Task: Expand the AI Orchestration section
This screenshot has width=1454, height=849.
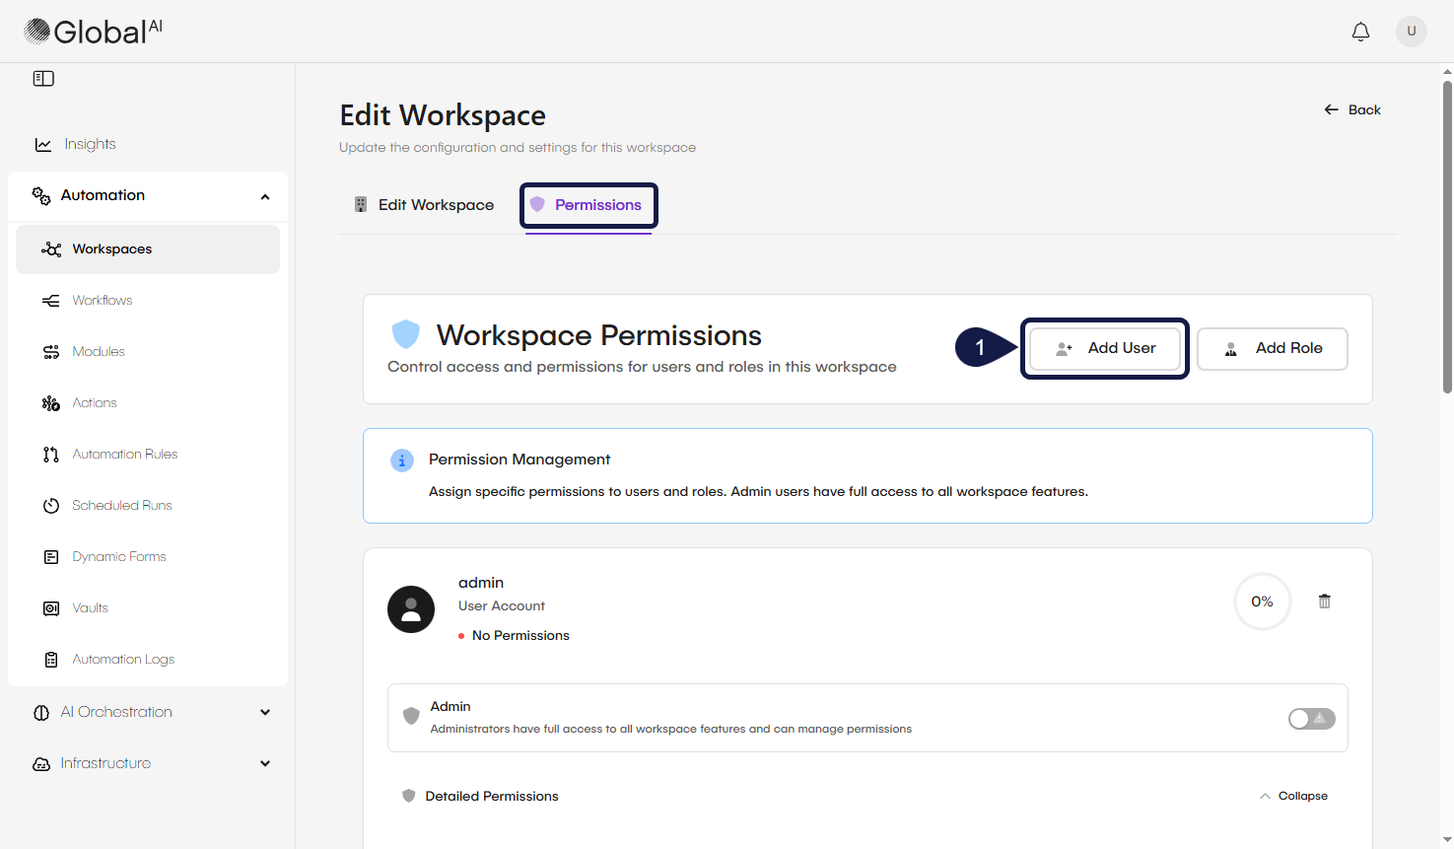Action: [264, 711]
